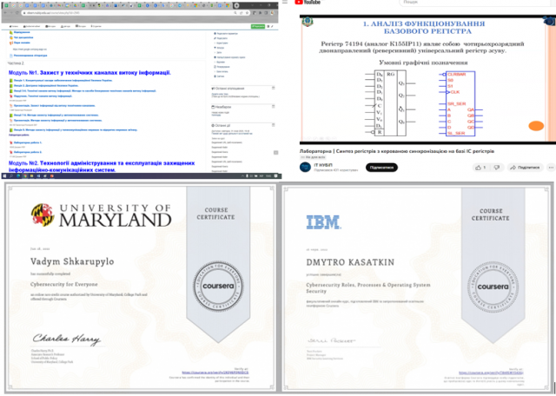Screen dimensions: 556x396
Task: Open the browser profile avatar
Action: click(271, 13)
